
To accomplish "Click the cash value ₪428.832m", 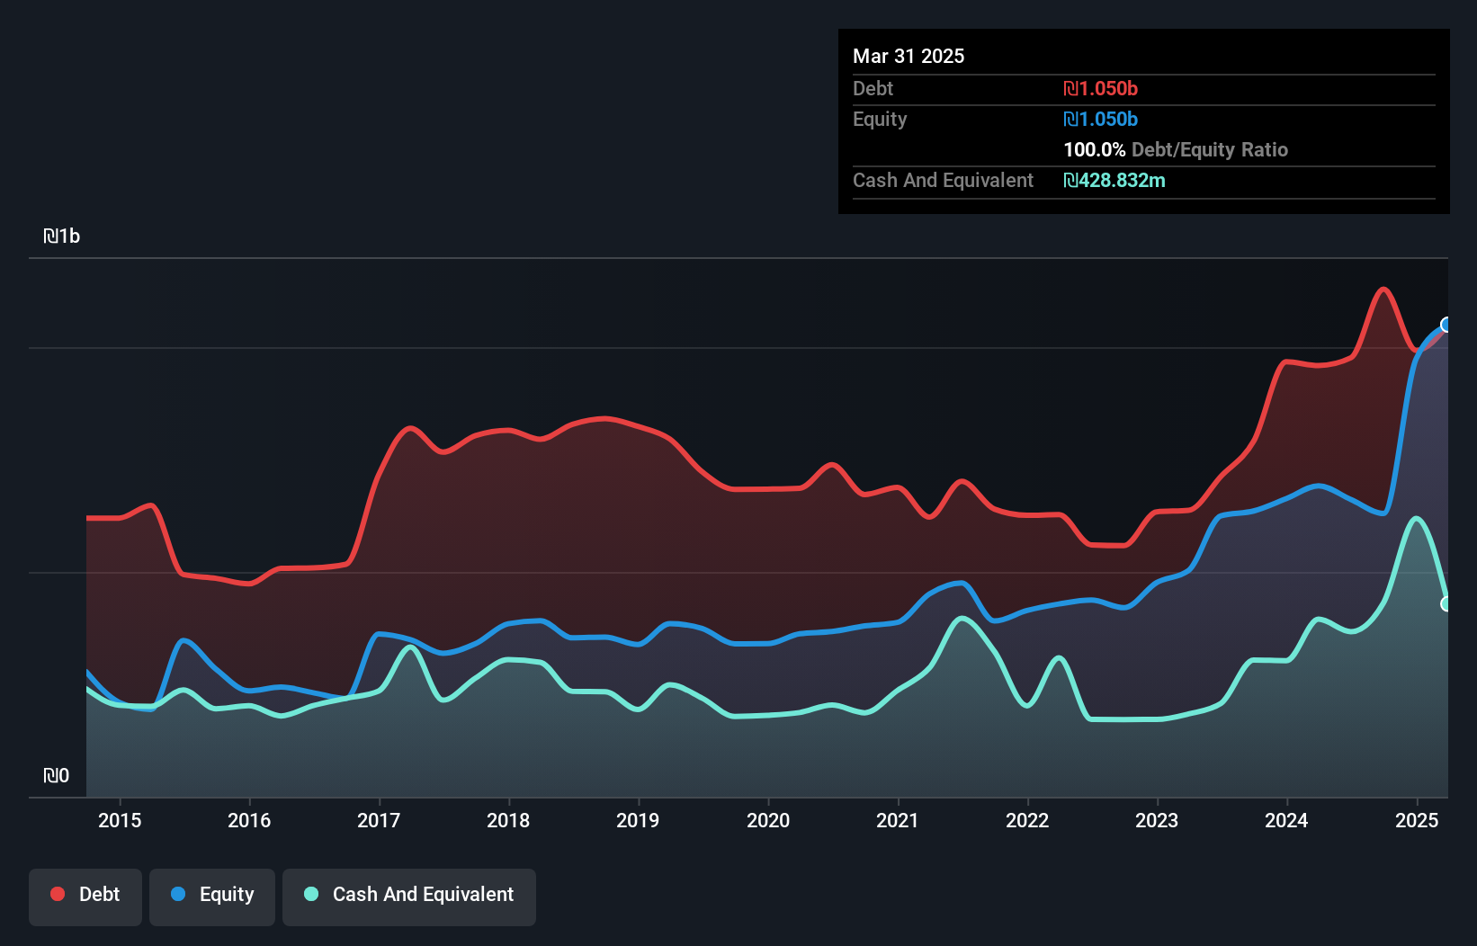I will (1114, 180).
